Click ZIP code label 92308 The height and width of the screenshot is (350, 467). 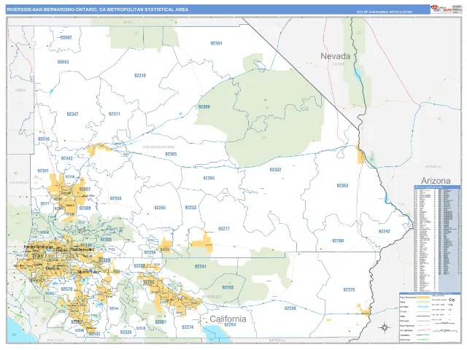click(x=85, y=208)
